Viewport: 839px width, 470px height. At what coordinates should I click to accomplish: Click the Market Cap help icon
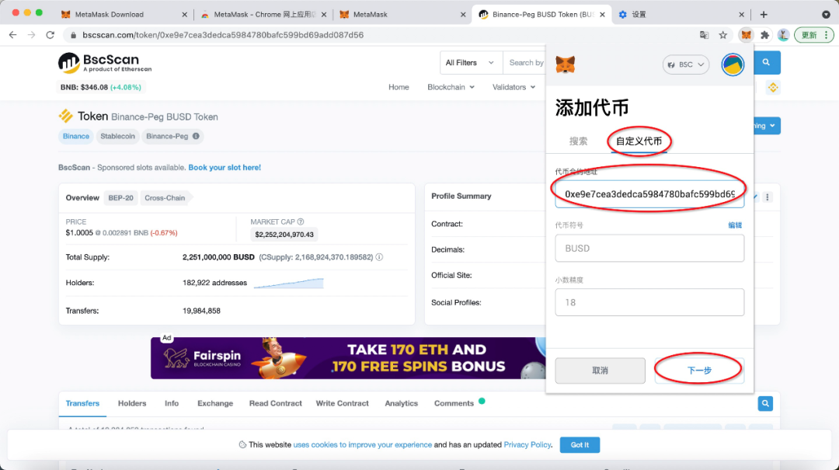pos(301,221)
